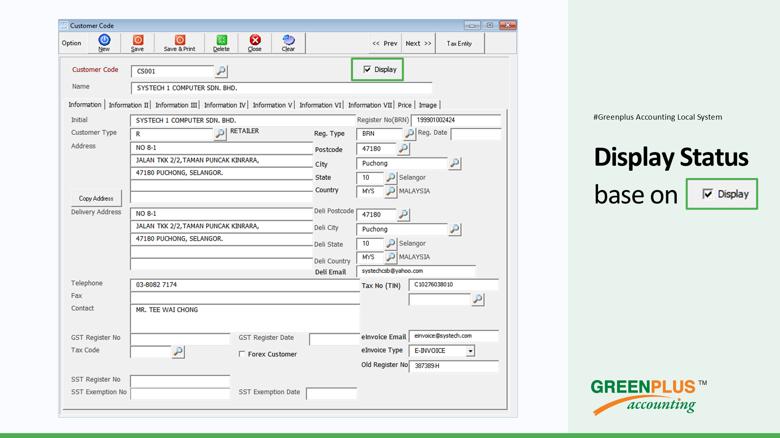Go to next record with Next
This screenshot has width=780, height=438.
tap(418, 43)
